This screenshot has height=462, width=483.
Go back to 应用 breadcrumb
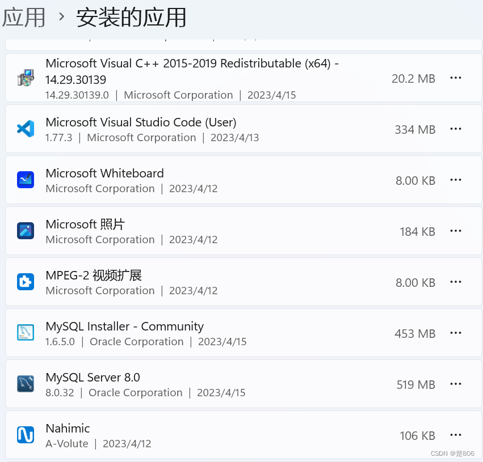point(24,17)
